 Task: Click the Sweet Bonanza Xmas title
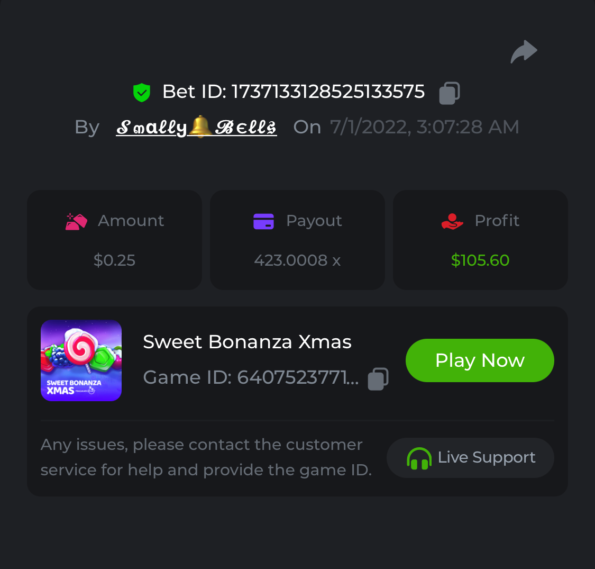[x=247, y=342]
